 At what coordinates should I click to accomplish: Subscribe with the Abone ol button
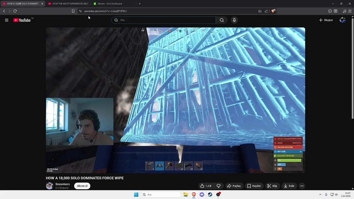point(82,186)
